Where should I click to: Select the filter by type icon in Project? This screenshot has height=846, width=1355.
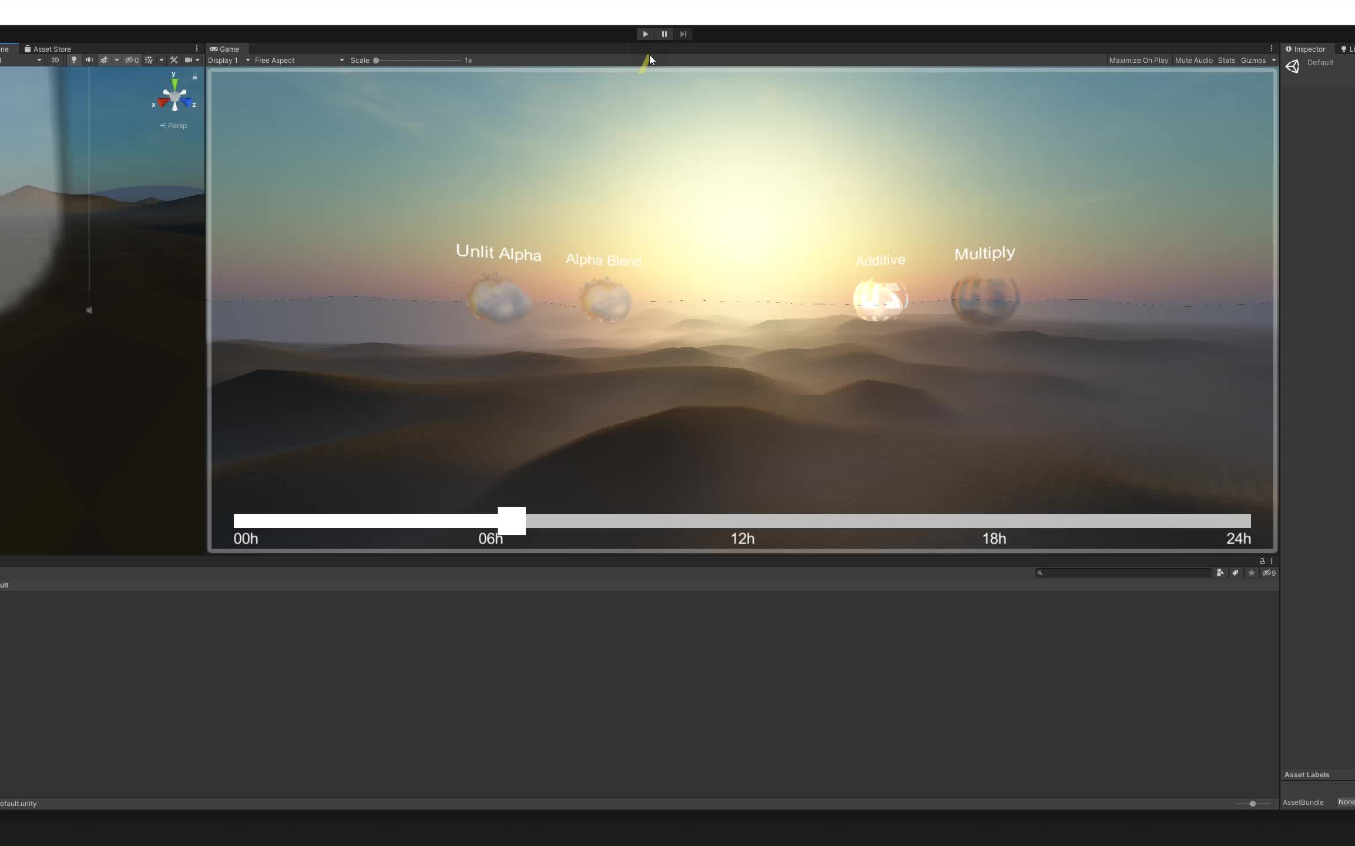[x=1220, y=573]
